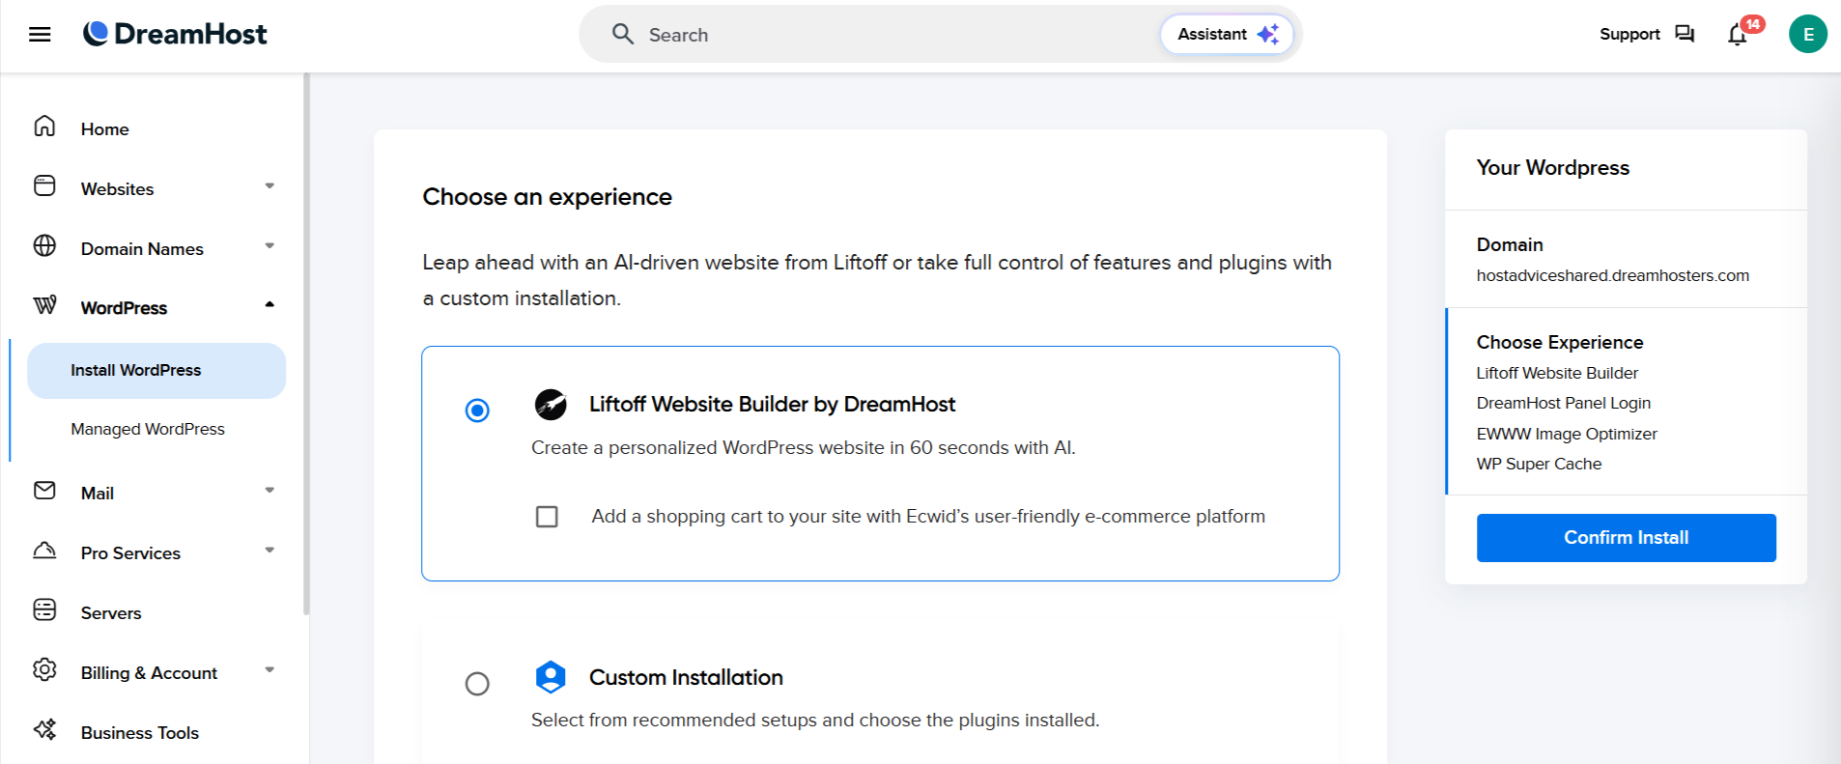This screenshot has width=1841, height=764.
Task: Check the Ecwid shopping cart checkbox
Action: point(547,517)
